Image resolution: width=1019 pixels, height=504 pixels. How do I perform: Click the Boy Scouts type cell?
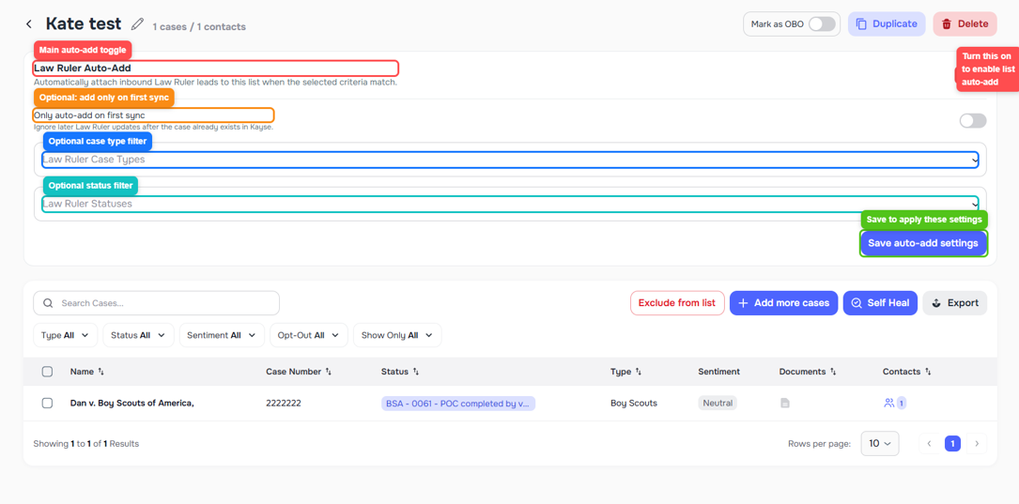click(x=634, y=404)
